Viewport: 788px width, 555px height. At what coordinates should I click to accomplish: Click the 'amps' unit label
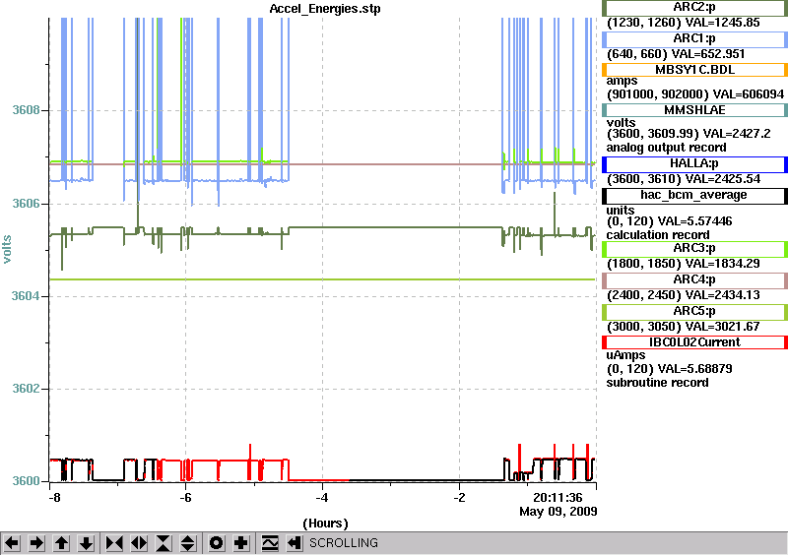click(622, 82)
